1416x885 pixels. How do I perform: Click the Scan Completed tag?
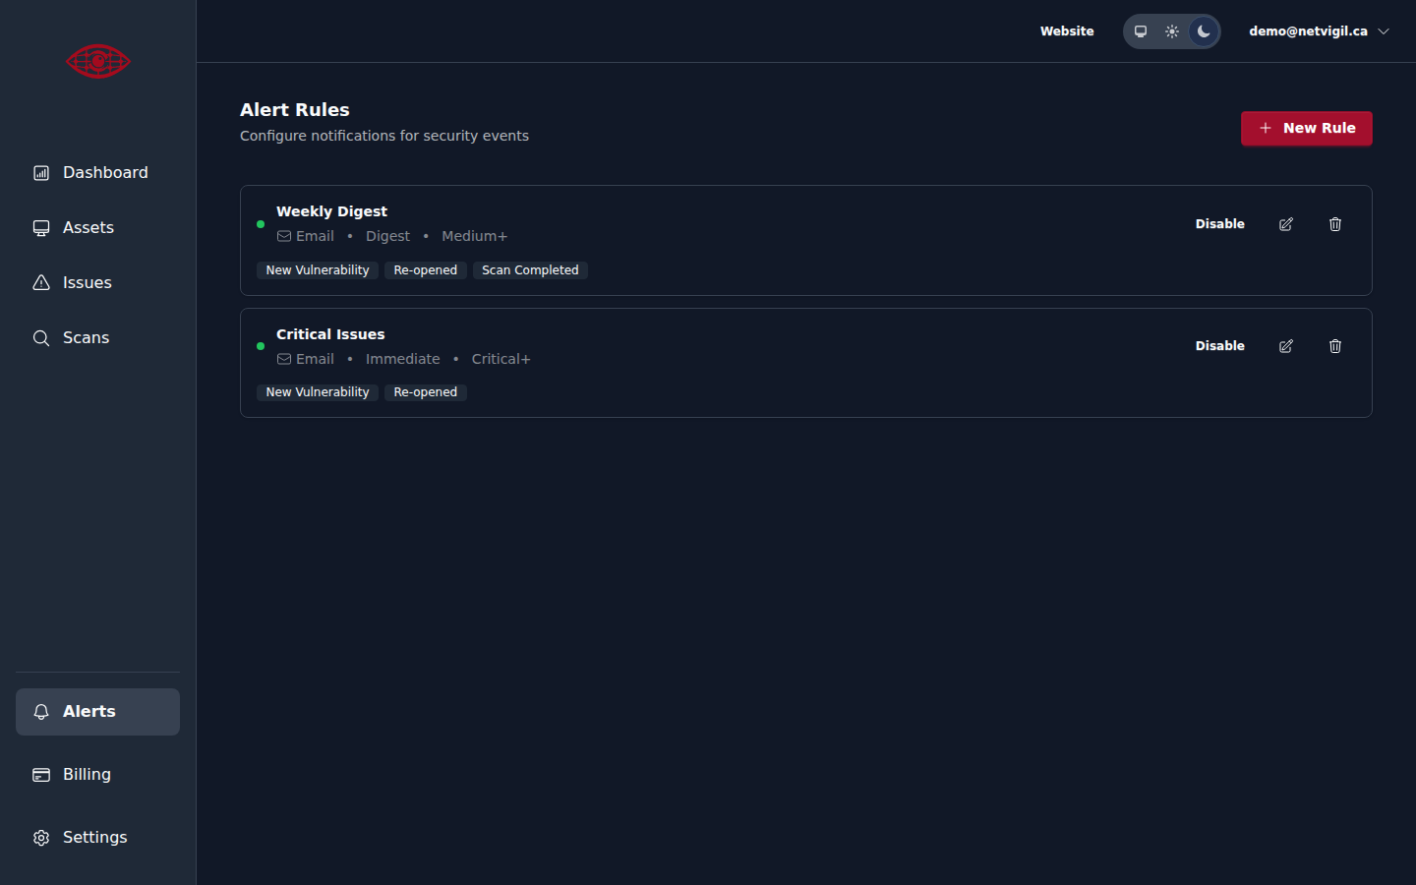tap(530, 270)
